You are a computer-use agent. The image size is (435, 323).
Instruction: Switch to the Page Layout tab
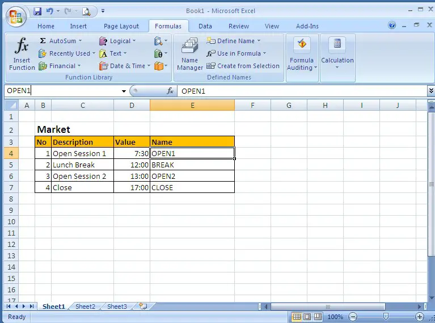[x=121, y=26]
